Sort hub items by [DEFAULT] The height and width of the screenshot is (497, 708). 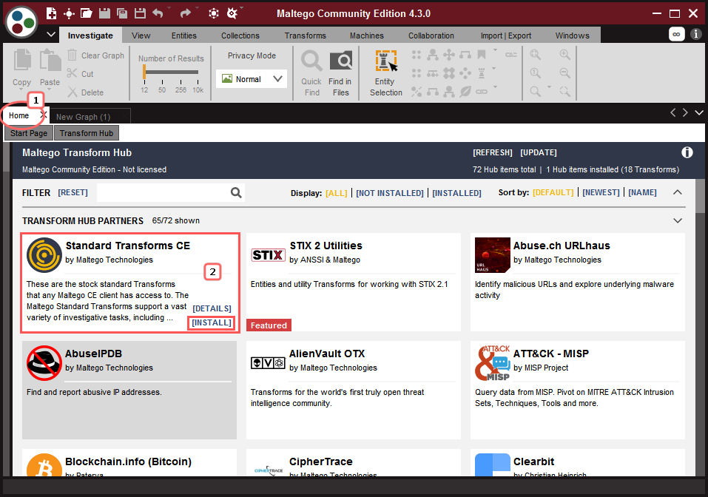tap(553, 193)
